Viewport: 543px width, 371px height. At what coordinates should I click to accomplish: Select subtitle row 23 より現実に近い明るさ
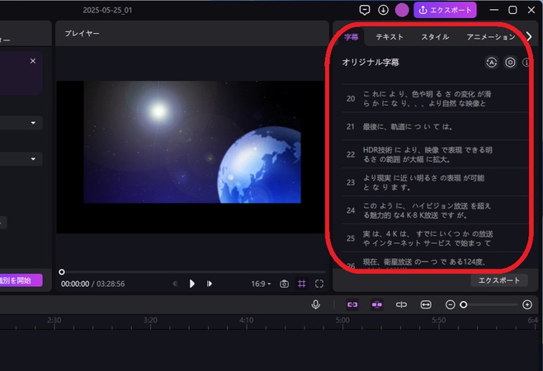click(435, 182)
